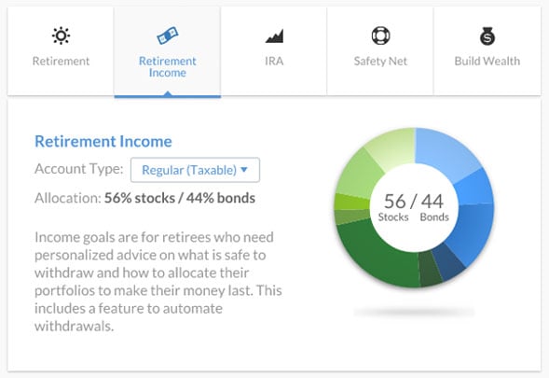Click the dropdown arrow beside Regular (Taxable)
Screen dimensions: 549x378
point(244,170)
